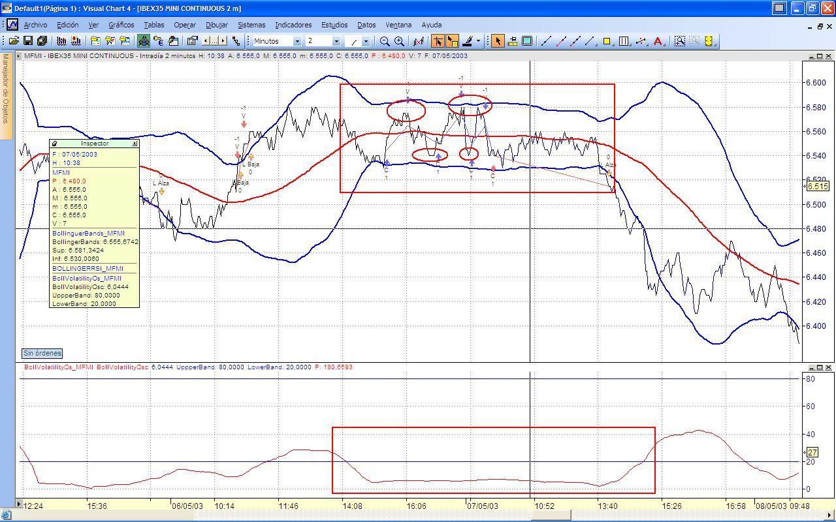Viewport: 836px width, 522px height.
Task: Click the BOLLINGERRSI_MFMI label in Inspector
Action: coord(88,268)
